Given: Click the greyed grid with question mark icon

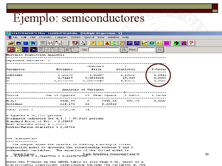Looking at the screenshot, I should point(68,50).
